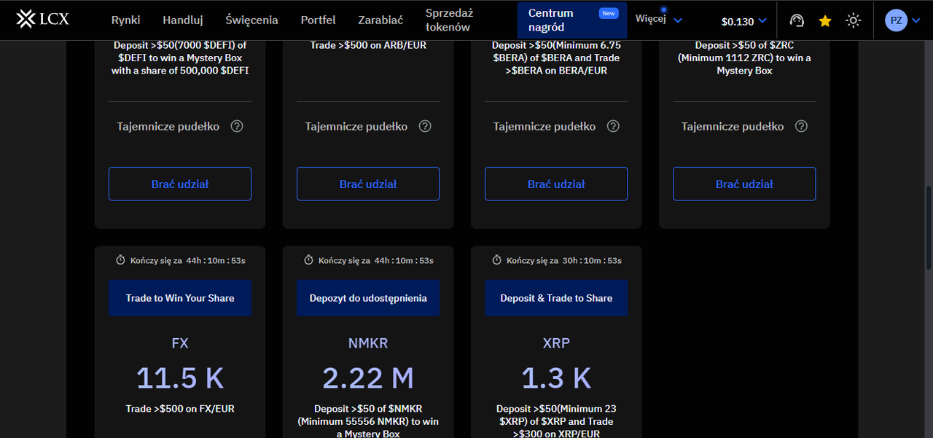Image resolution: width=933 pixels, height=438 pixels.
Task: Click the timer icon on FX card
Action: [x=120, y=260]
